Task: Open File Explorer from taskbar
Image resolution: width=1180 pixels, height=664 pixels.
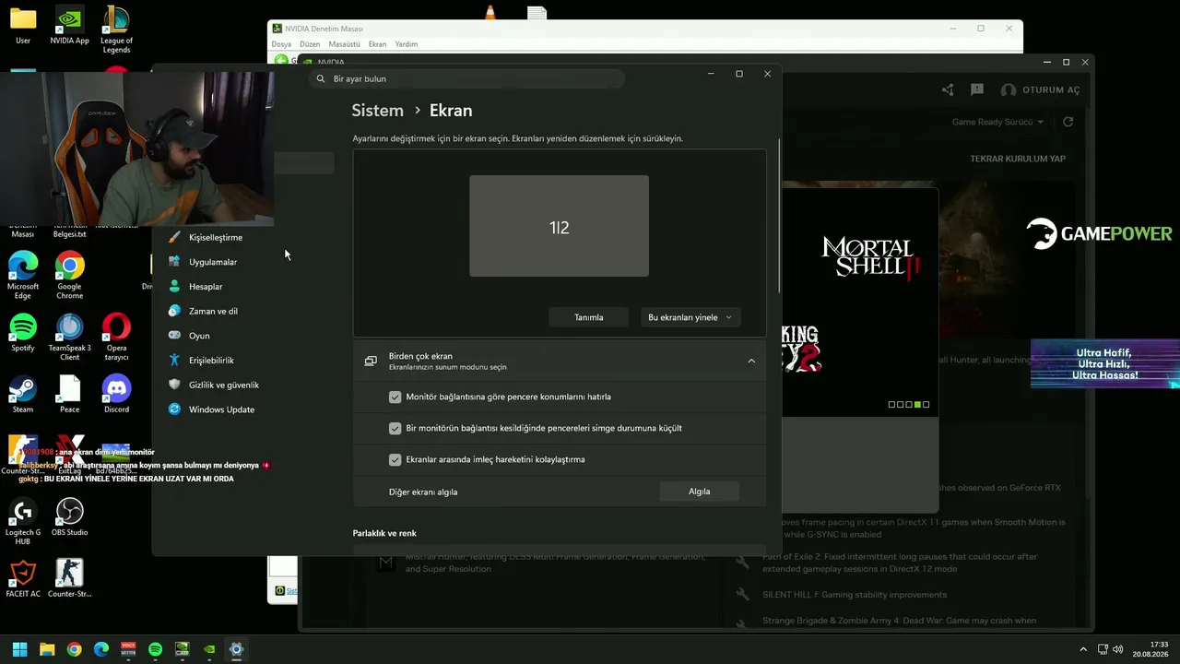Action: pyautogui.click(x=47, y=649)
